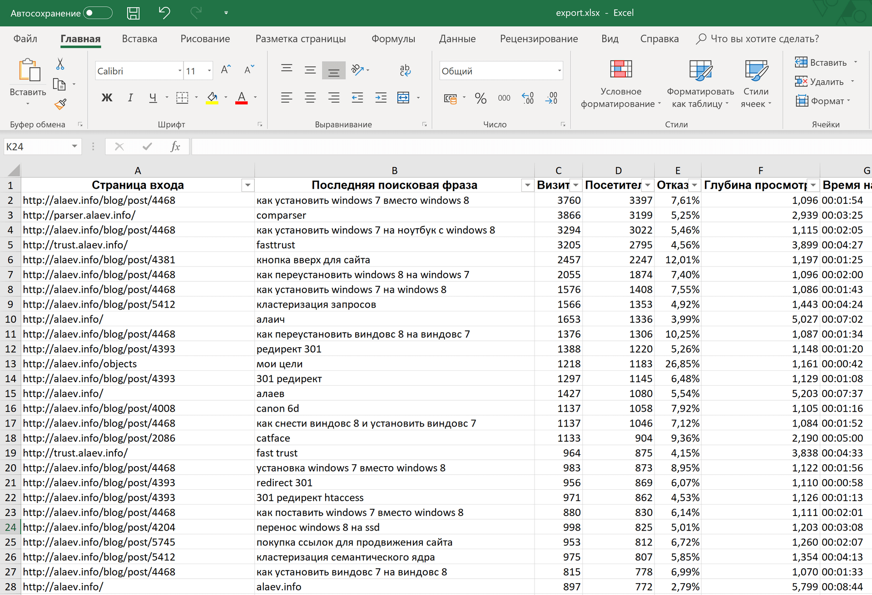Image resolution: width=872 pixels, height=595 pixels.
Task: Click the Redo arrow icon
Action: tap(196, 13)
